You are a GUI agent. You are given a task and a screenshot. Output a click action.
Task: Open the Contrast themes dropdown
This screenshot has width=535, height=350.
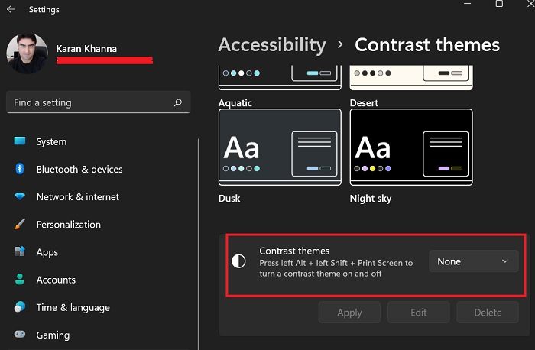click(x=473, y=261)
